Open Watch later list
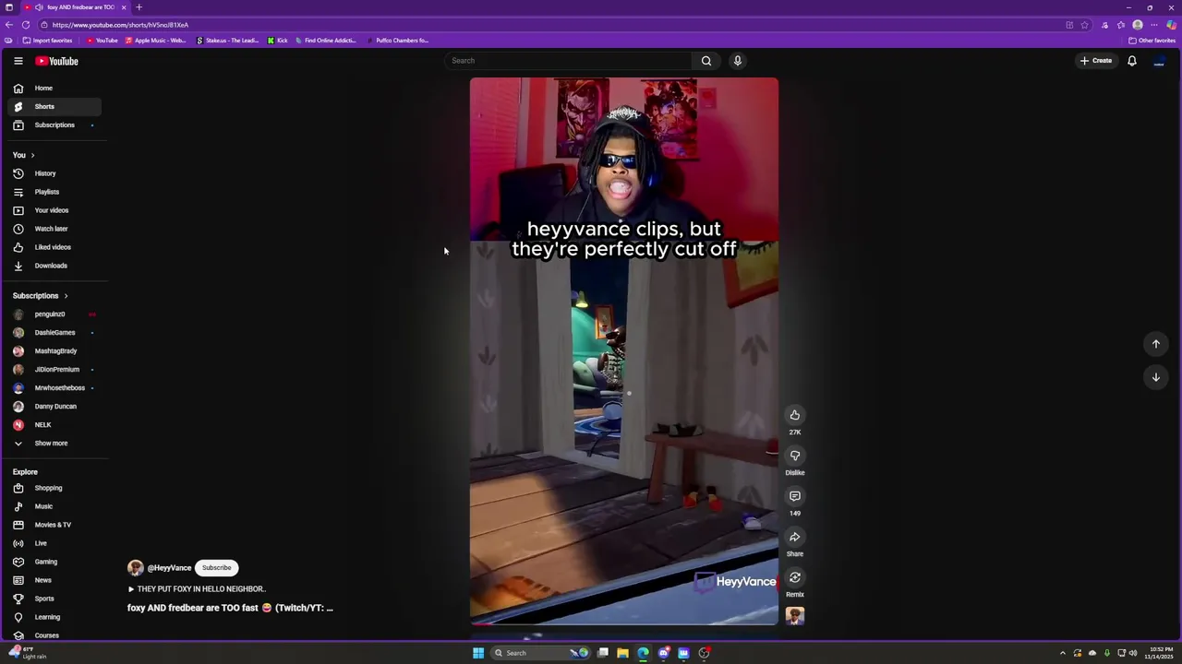 tap(55, 229)
